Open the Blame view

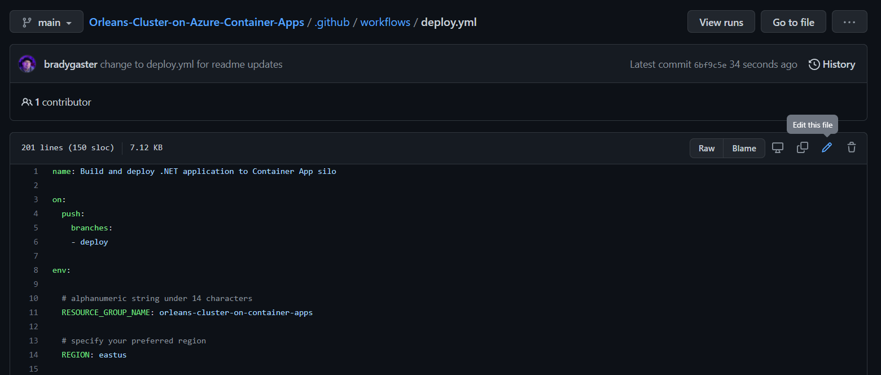click(744, 148)
